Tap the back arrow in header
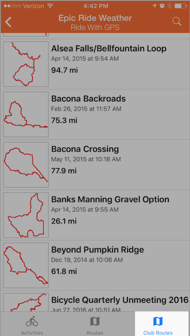The image size is (190, 336). click(x=8, y=22)
